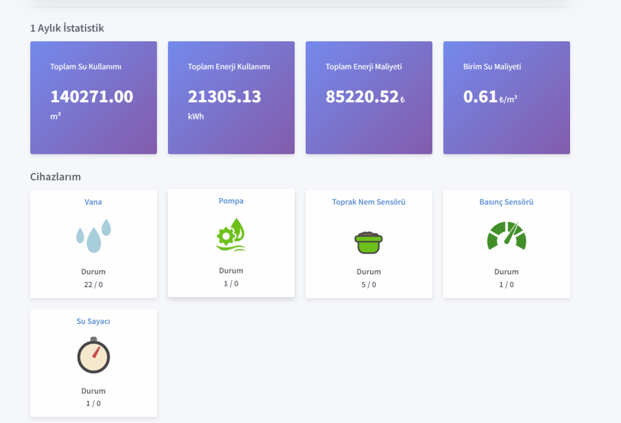Image resolution: width=621 pixels, height=423 pixels.
Task: Go to the Su Sayacı title link
Action: pos(93,321)
